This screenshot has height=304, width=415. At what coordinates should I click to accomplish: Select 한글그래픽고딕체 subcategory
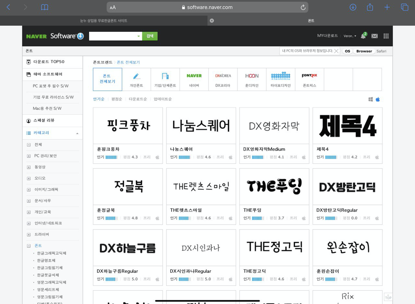click(52, 253)
